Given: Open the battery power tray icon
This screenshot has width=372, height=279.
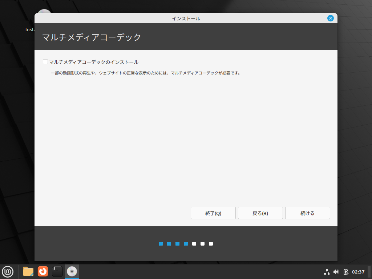Looking at the screenshot, I should coord(346,272).
